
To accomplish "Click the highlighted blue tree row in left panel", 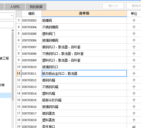I will tap(6, 95).
